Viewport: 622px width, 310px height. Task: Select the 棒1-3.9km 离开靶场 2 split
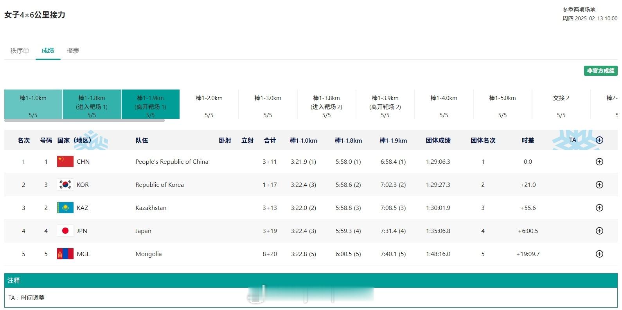click(x=385, y=104)
